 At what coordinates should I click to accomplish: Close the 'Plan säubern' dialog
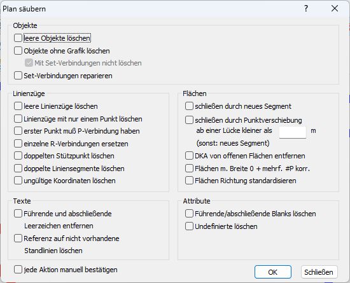pos(335,9)
